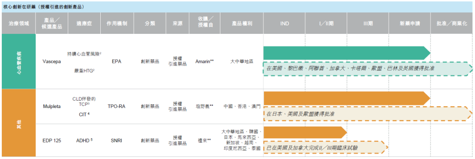475x159 pixels.
Task: Click the orange 其他 category cell
Action: tap(19, 123)
